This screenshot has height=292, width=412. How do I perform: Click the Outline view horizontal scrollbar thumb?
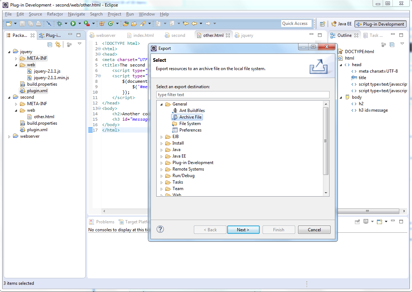click(x=368, y=211)
